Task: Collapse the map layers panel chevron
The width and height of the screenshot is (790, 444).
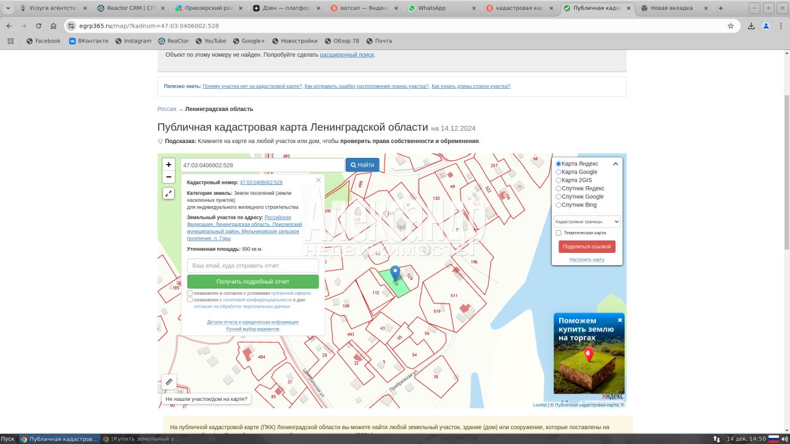Action: (615, 164)
